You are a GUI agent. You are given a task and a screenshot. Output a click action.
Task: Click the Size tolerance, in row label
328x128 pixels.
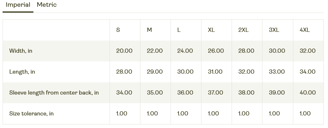31,114
